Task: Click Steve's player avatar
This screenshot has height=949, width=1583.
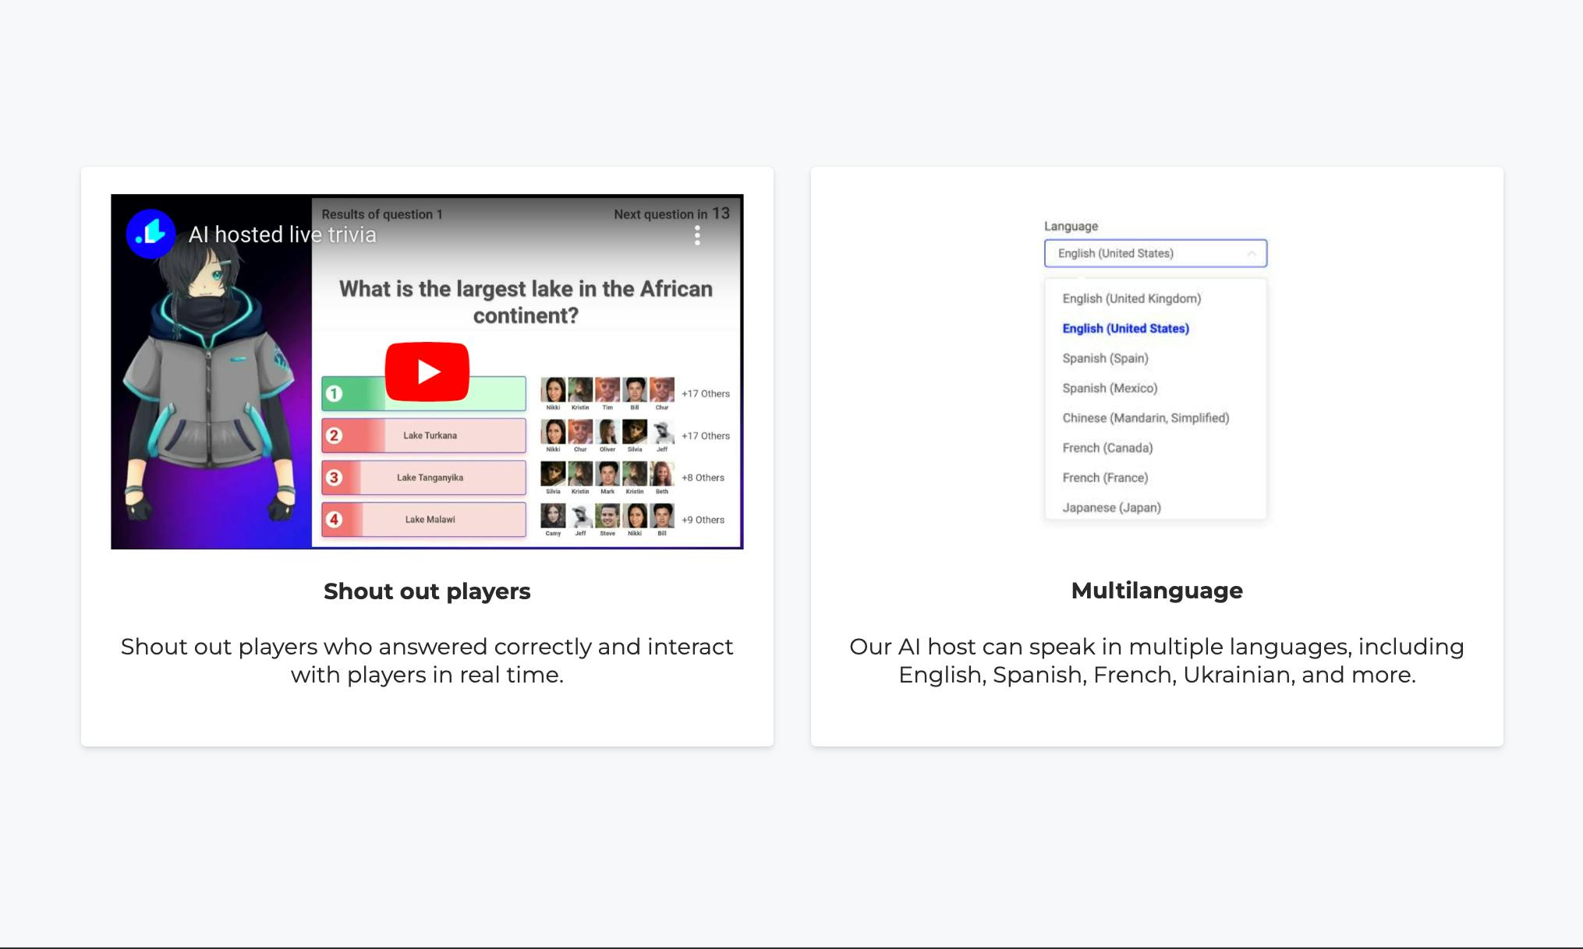Action: [607, 516]
